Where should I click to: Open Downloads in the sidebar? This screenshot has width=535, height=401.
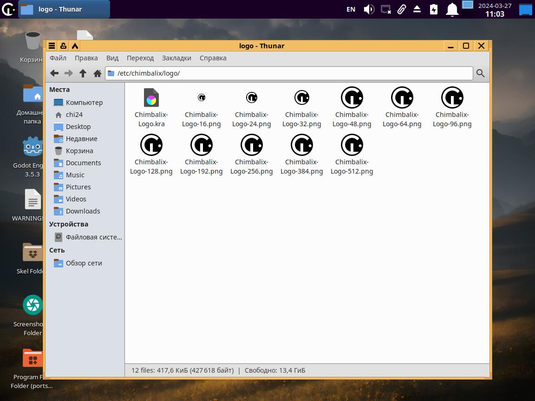click(x=83, y=211)
